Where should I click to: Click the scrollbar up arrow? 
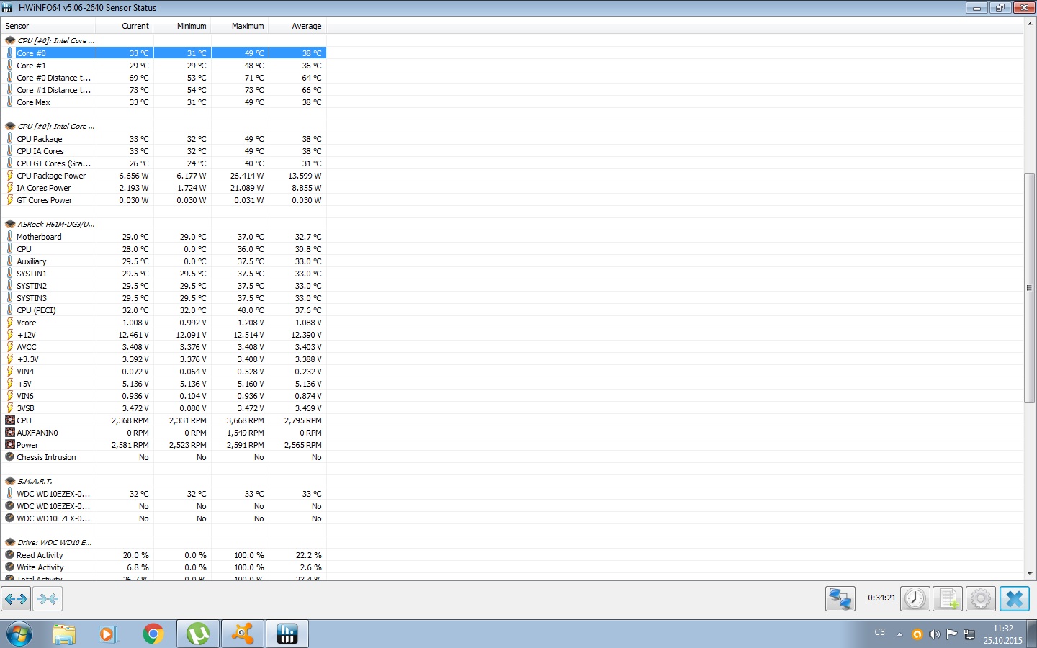(1029, 24)
